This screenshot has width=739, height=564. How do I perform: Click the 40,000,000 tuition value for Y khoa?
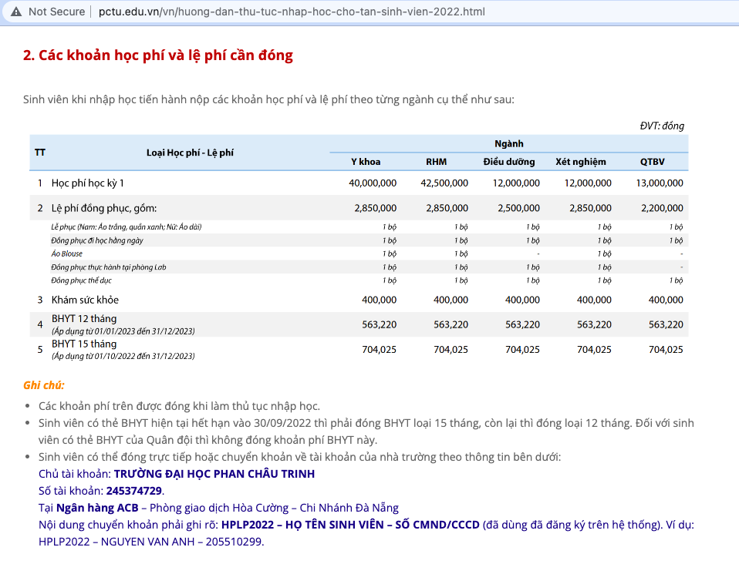coord(373,183)
